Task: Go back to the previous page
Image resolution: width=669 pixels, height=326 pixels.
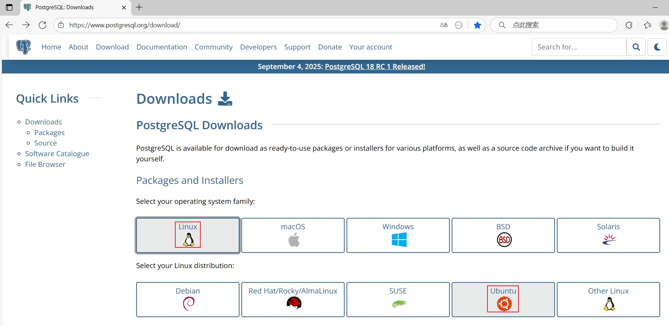Action: point(9,25)
